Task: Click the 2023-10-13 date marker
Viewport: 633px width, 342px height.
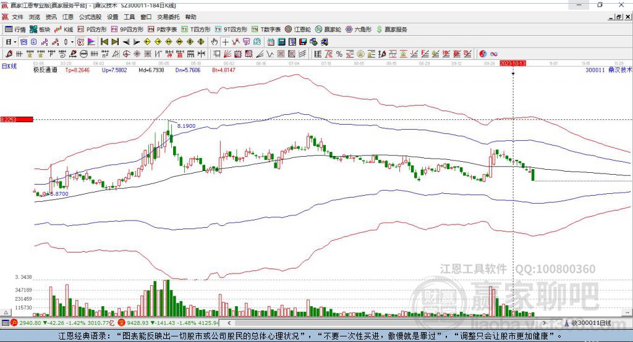Action: coord(512,64)
